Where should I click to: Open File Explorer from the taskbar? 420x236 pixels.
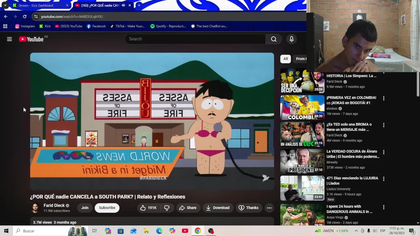(x=146, y=231)
